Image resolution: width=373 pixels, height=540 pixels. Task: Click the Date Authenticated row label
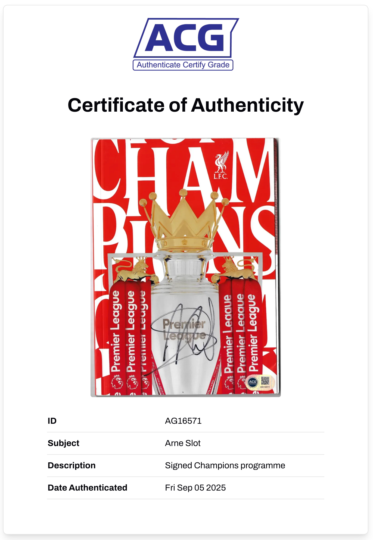point(87,488)
